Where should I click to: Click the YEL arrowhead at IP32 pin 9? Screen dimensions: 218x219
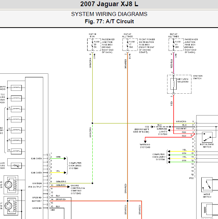tap(169, 151)
